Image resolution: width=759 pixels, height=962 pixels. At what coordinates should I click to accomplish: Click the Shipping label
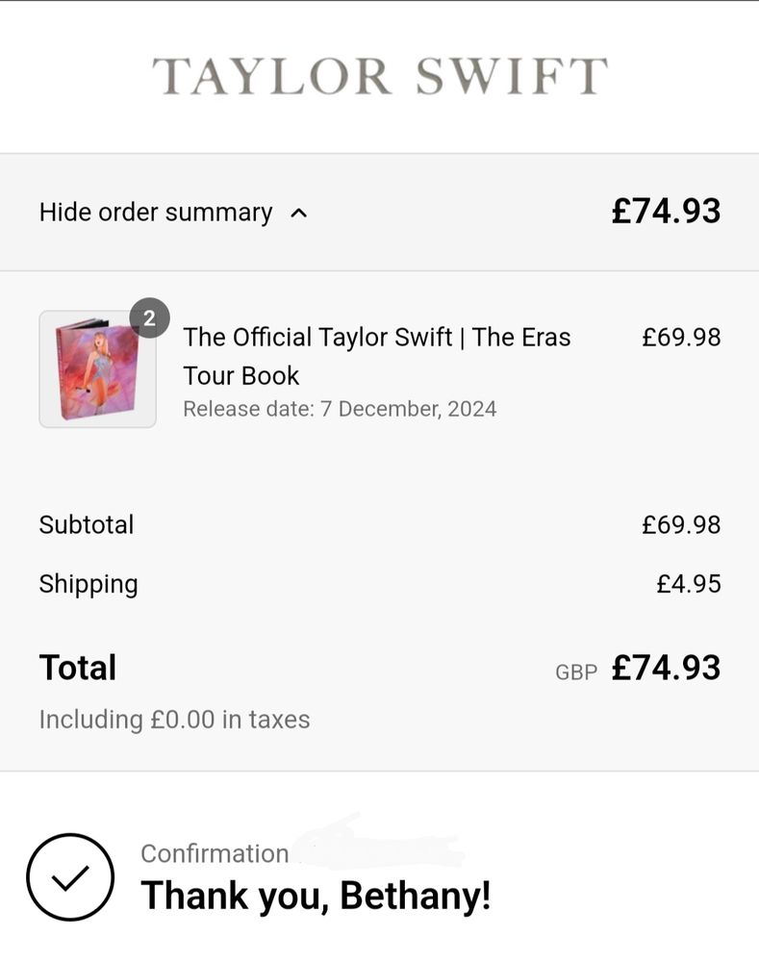click(89, 584)
